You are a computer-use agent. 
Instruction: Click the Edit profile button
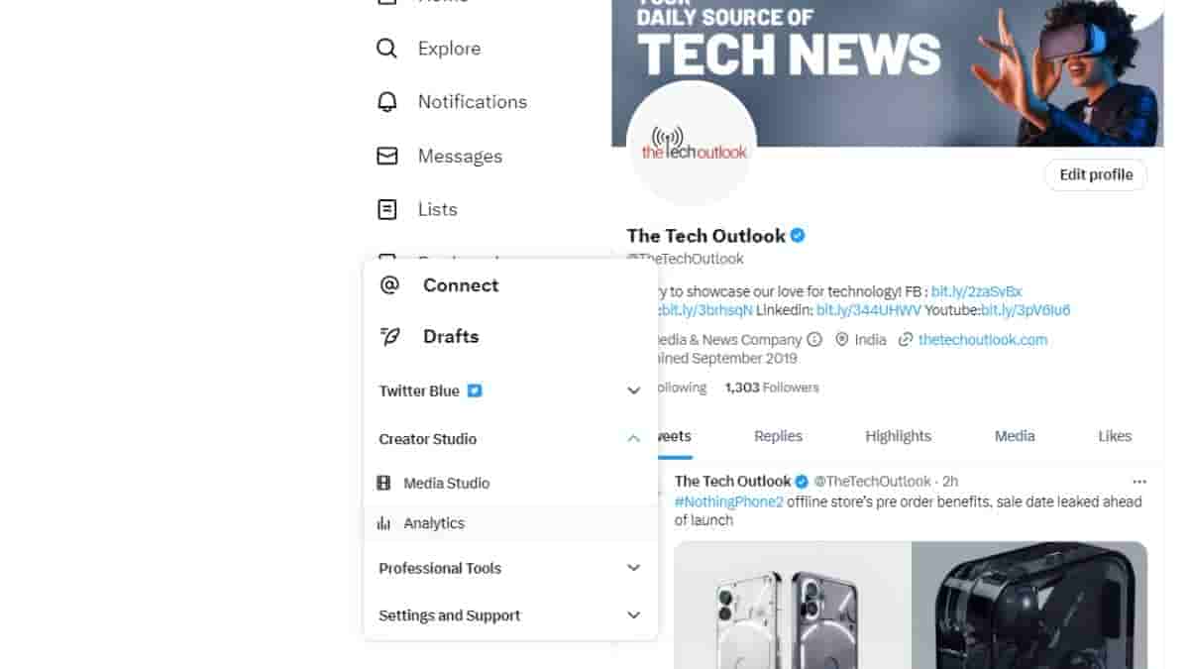(x=1096, y=175)
